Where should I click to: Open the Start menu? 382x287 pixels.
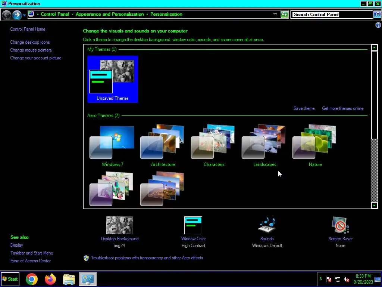coord(10,279)
